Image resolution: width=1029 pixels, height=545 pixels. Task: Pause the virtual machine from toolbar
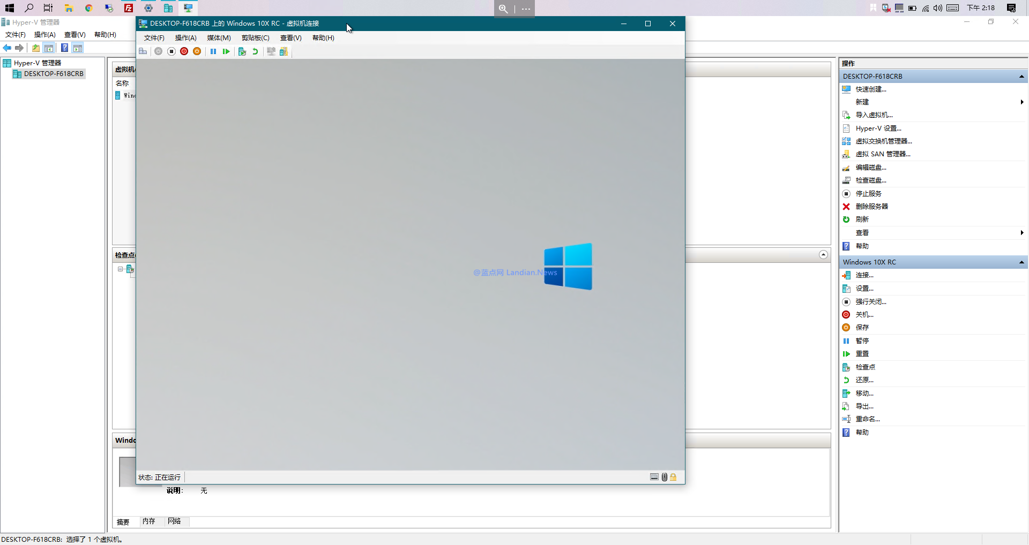(213, 51)
